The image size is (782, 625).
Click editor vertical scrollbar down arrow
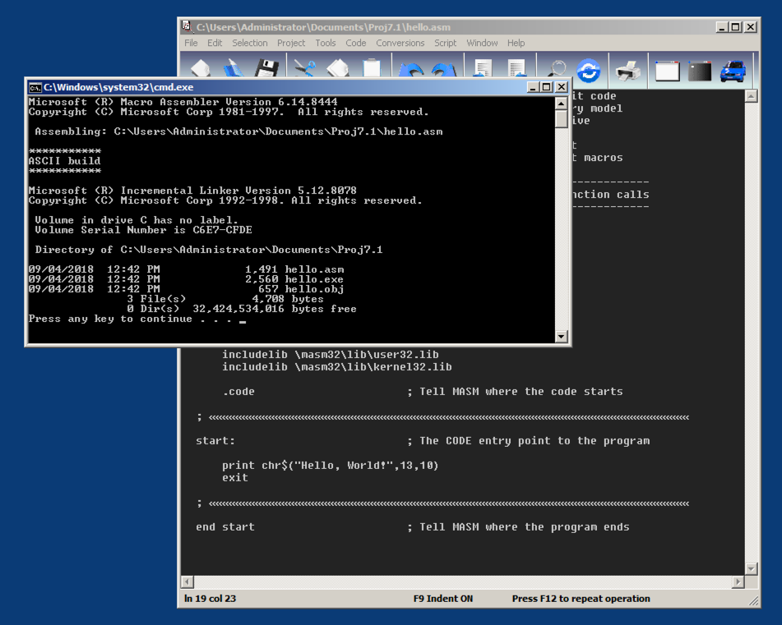click(751, 568)
